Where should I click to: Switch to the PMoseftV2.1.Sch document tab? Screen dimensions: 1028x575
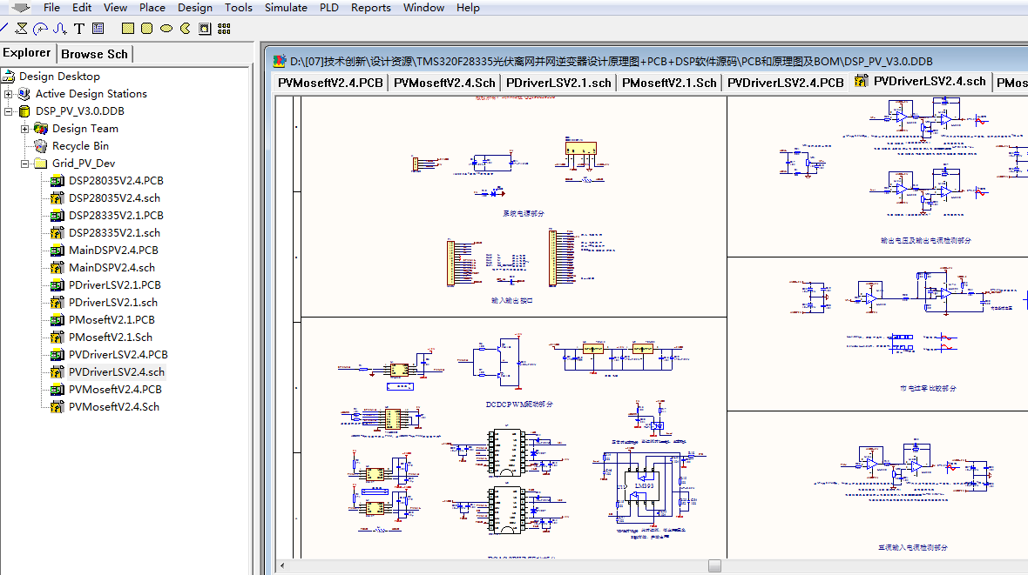click(x=669, y=83)
